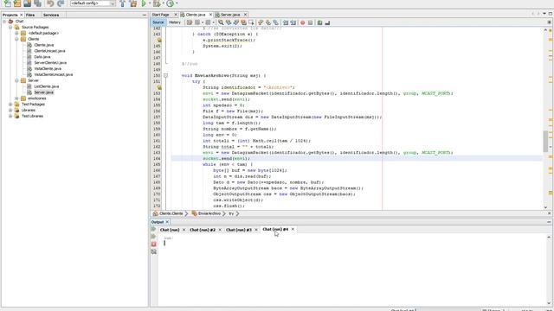Expand the default package node
The image size is (554, 311).
click(16, 33)
